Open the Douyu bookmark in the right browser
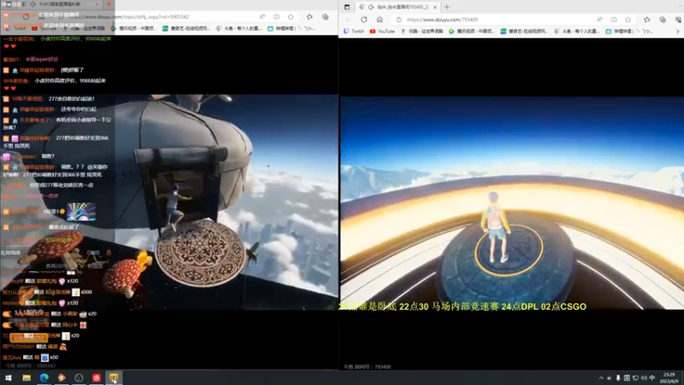This screenshot has height=385, width=684. click(578, 32)
